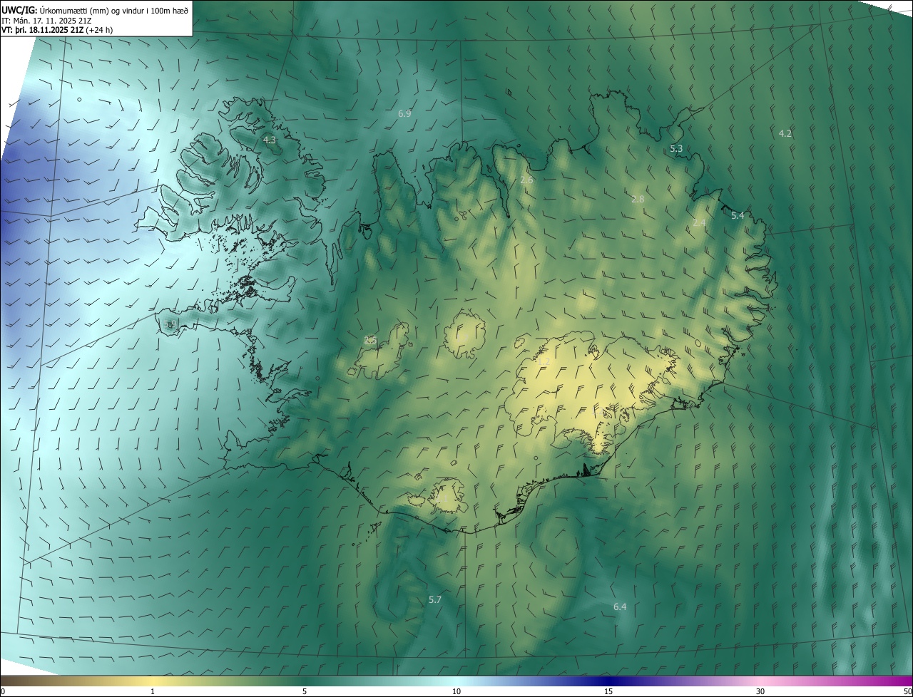Click the 0 tick on the color scale
Image resolution: width=913 pixels, height=697 pixels.
point(3,691)
